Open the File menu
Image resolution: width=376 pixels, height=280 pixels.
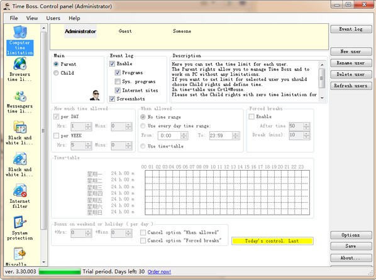[14, 18]
